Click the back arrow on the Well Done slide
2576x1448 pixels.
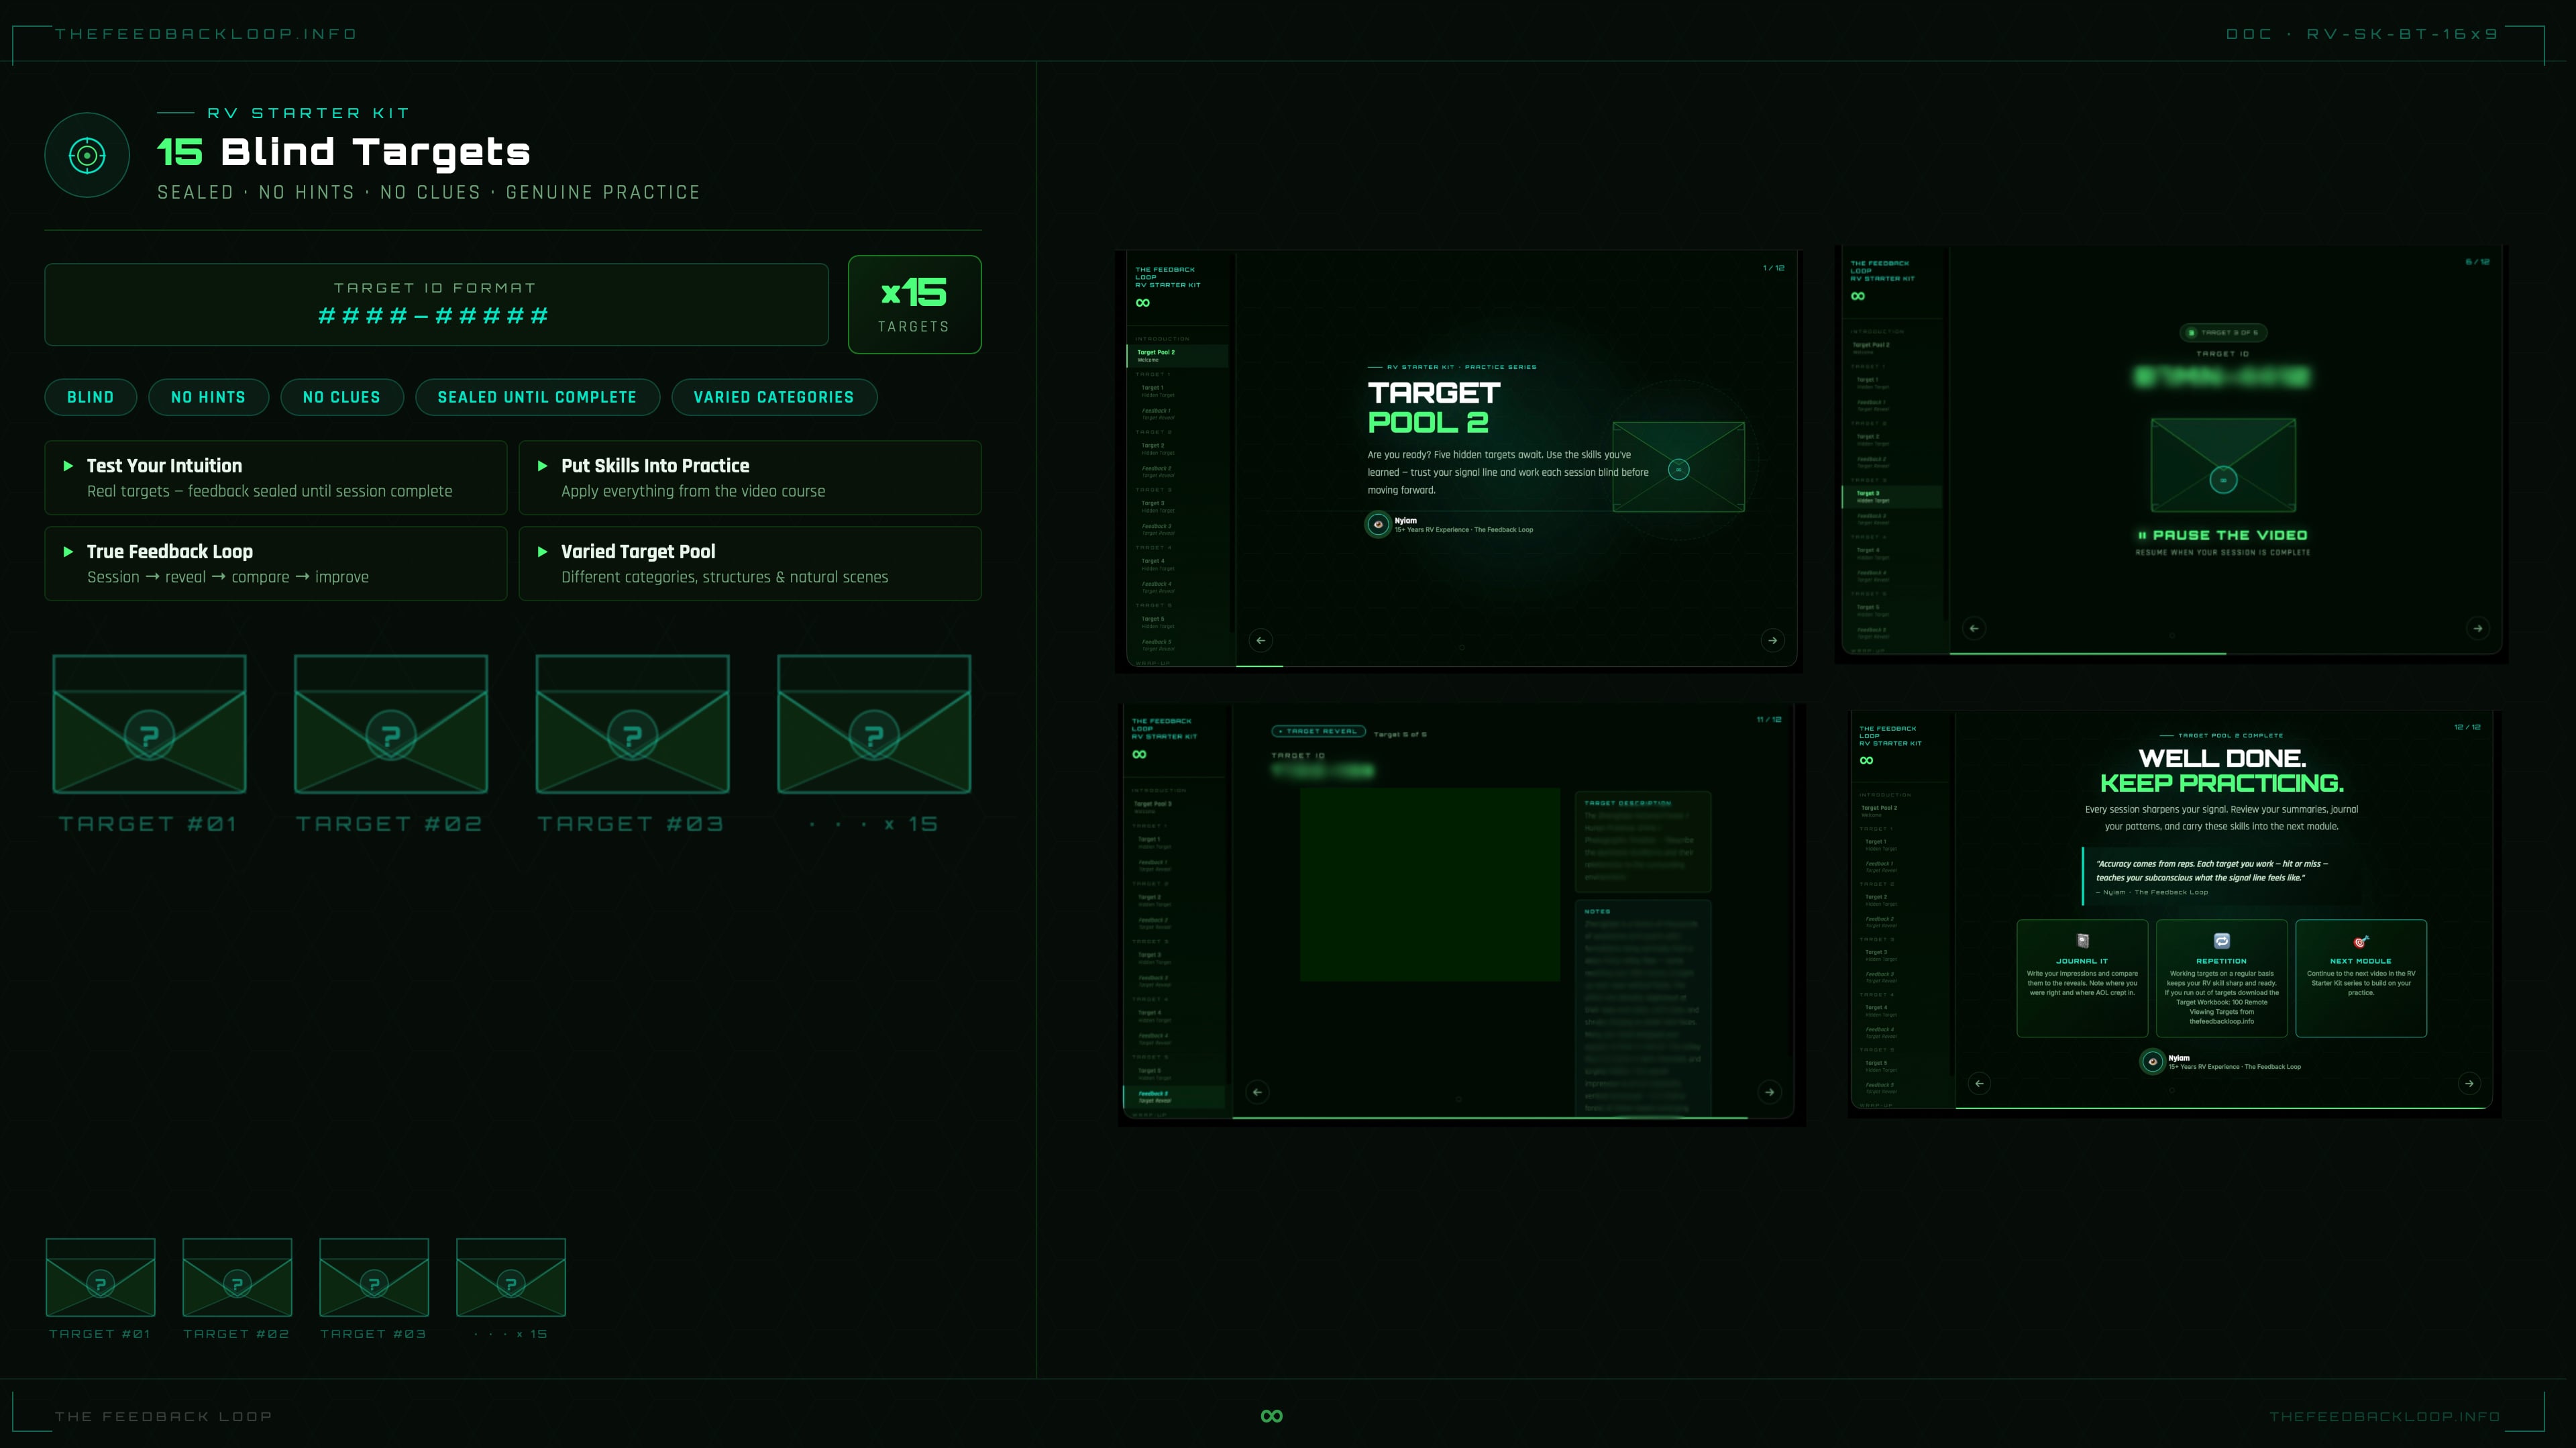click(1979, 1083)
